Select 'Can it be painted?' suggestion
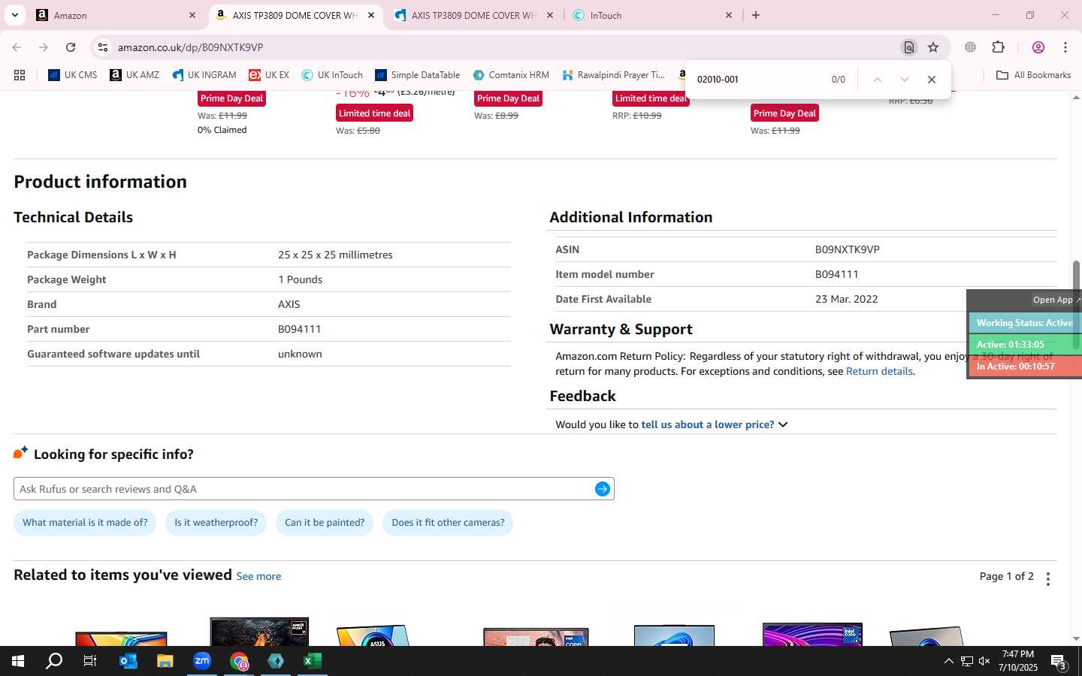Screen dimensions: 1082x676 pos(325,523)
